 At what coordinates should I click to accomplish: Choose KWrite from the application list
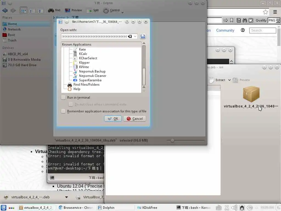[84, 67]
